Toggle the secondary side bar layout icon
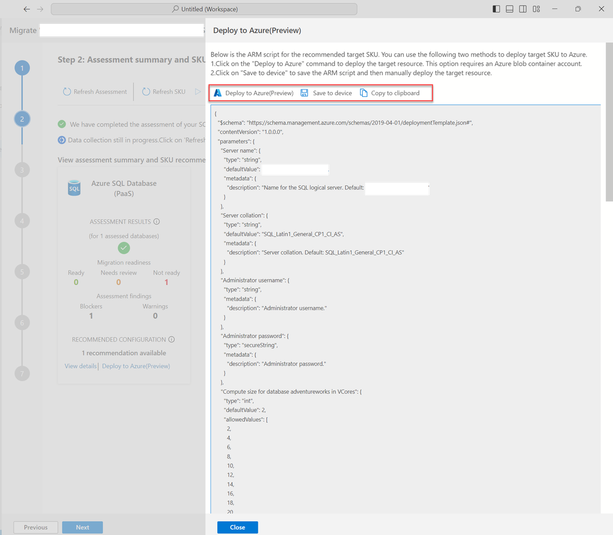The image size is (613, 535). point(523,9)
